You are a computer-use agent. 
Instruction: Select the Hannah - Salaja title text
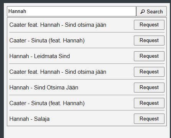point(29,119)
